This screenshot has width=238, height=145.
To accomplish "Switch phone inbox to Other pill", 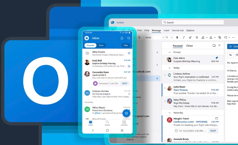I will (x=101, y=45).
